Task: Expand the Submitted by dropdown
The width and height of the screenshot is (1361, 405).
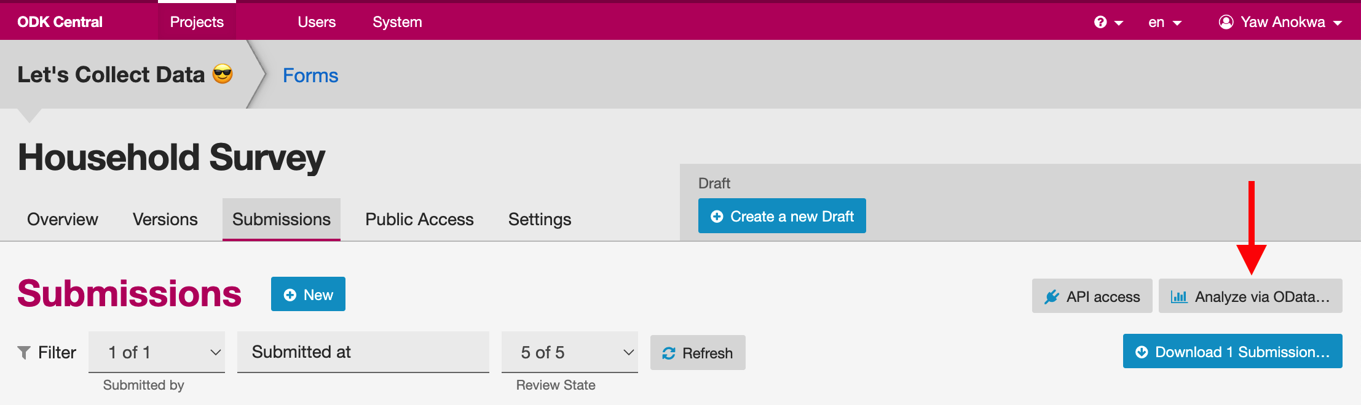Action: (157, 352)
